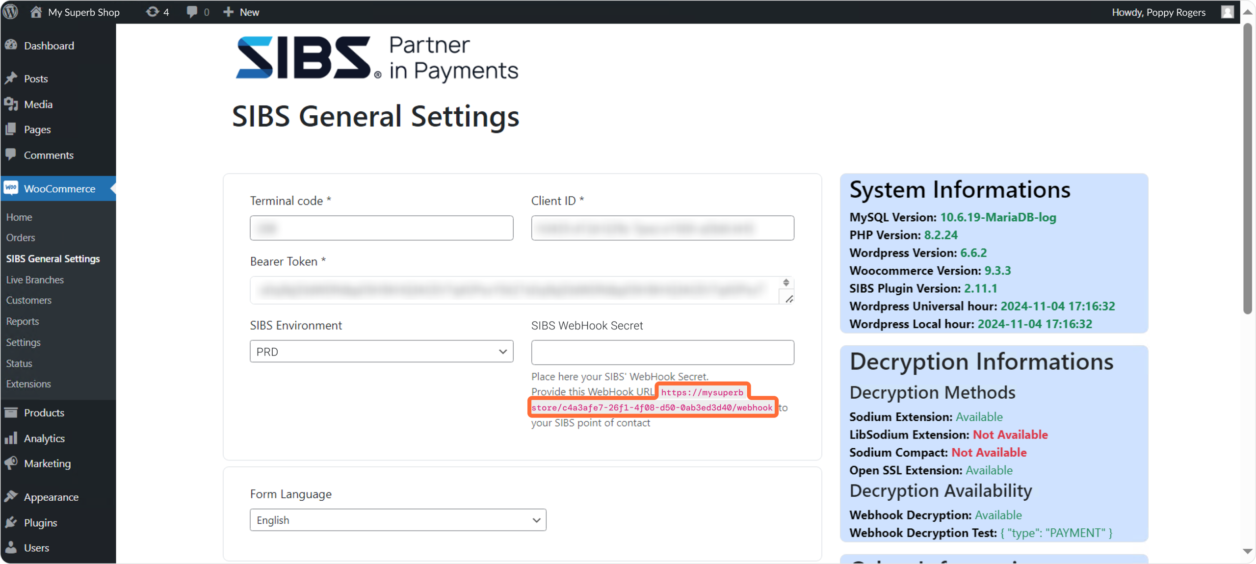The image size is (1256, 564).
Task: Click Poppy Rogers user avatar
Action: pos(1227,12)
